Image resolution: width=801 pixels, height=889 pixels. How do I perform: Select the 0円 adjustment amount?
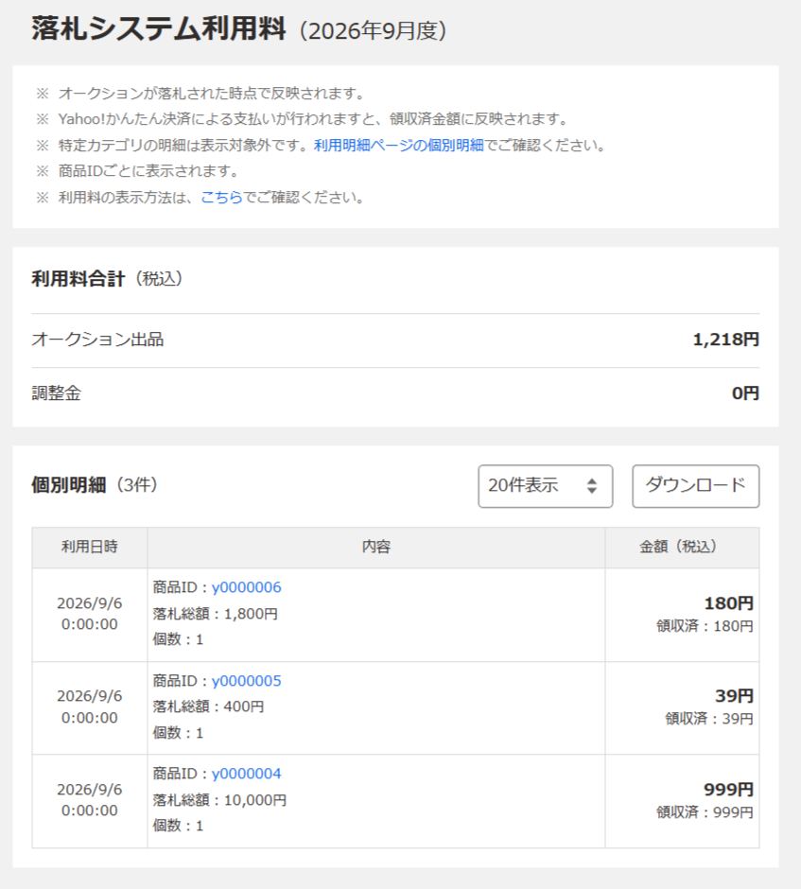click(x=745, y=392)
